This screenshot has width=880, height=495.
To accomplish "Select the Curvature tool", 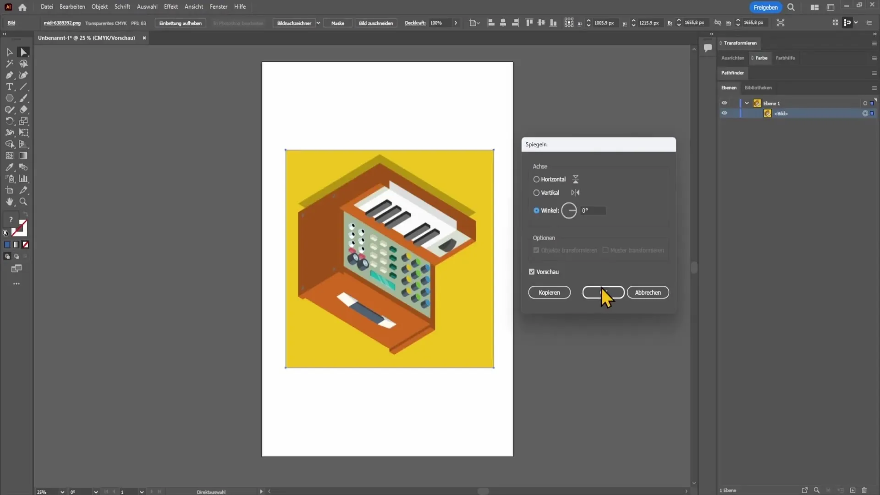I will click(23, 75).
